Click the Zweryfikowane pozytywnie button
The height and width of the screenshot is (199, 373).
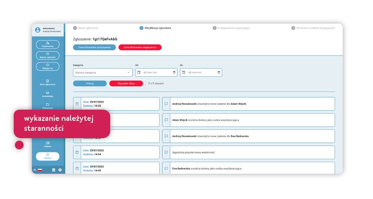pyautogui.click(x=94, y=47)
